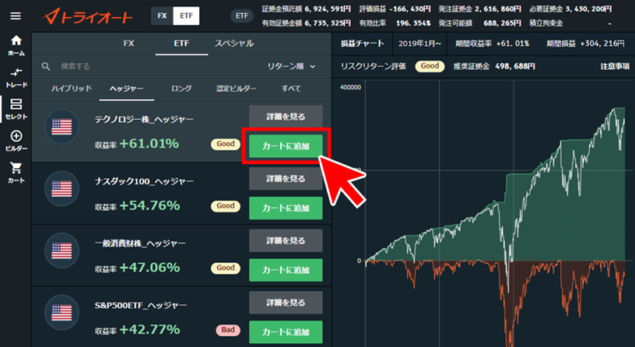
Task: Select the 認定ビルダー filter tab
Action: point(236,89)
